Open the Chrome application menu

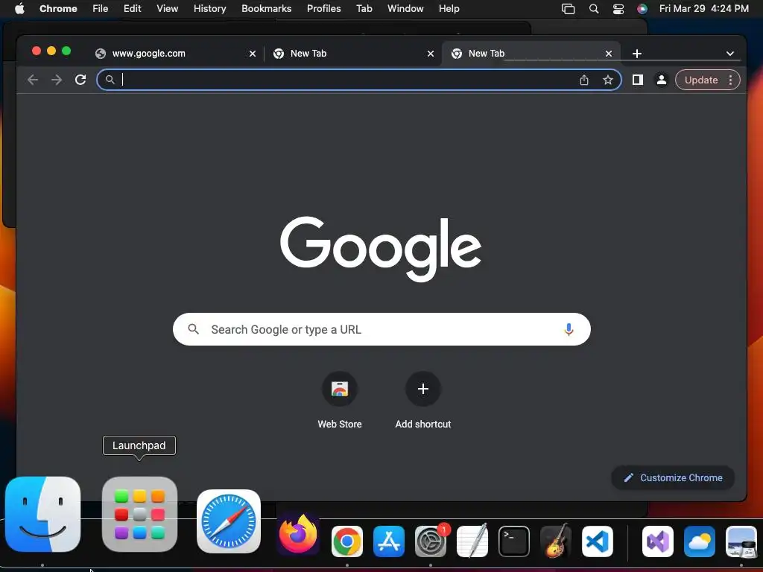(x=58, y=9)
